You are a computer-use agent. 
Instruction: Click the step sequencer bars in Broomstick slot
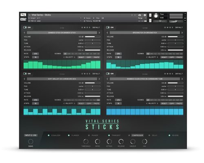click(x=145, y=64)
